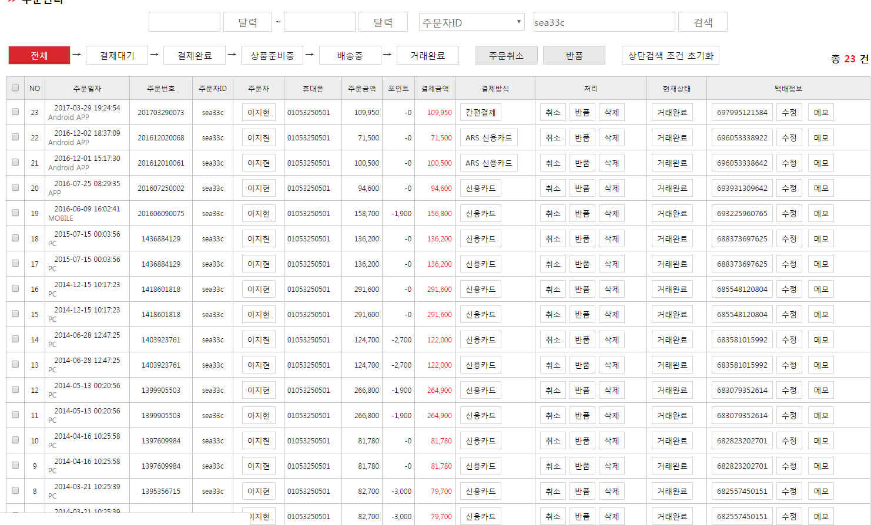
Task: Click 거래완료 status button for order NO 23
Action: [672, 112]
